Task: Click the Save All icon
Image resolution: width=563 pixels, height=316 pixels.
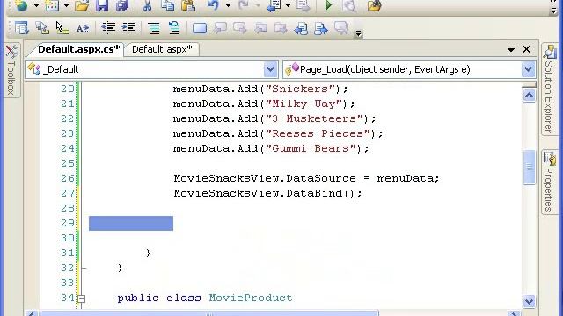Action: pos(122,6)
